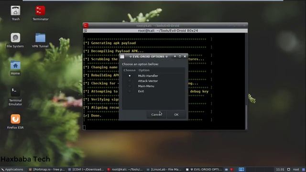Screen dimensions: 306x172
Task: Click the dialog's shade-up arrow button
Action: 175,56
